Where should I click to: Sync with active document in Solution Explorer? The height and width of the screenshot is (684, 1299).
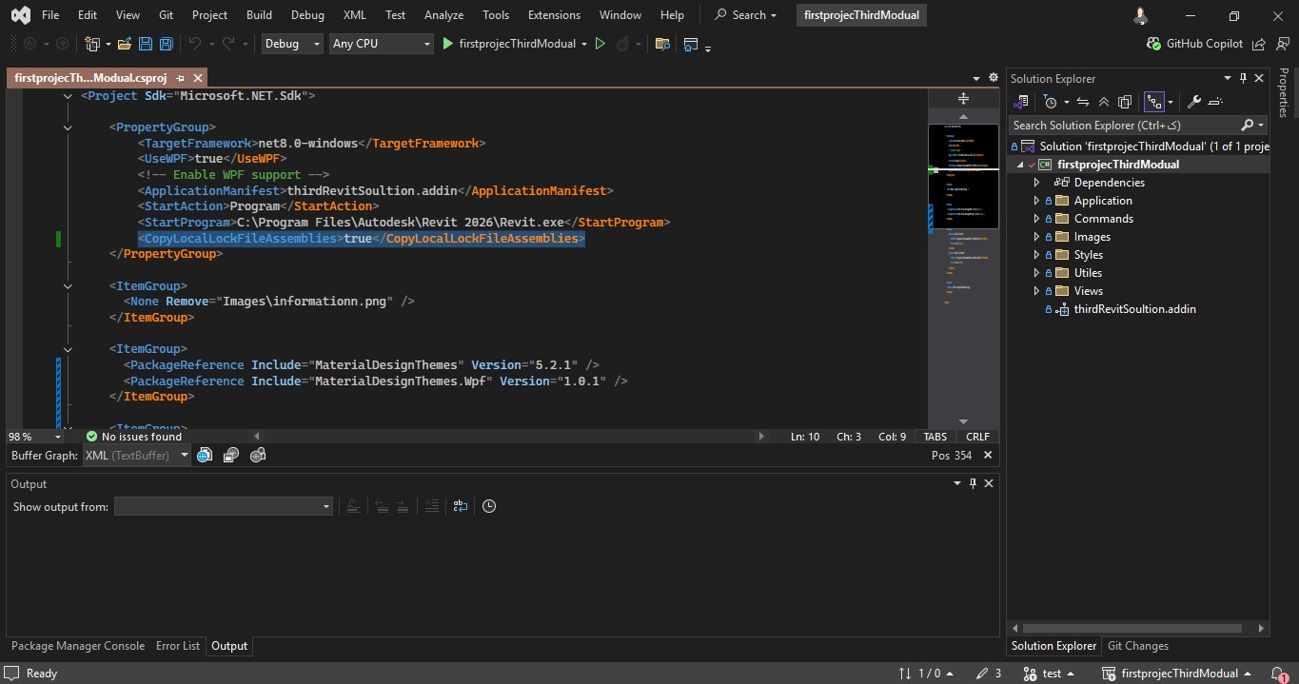click(x=1082, y=102)
